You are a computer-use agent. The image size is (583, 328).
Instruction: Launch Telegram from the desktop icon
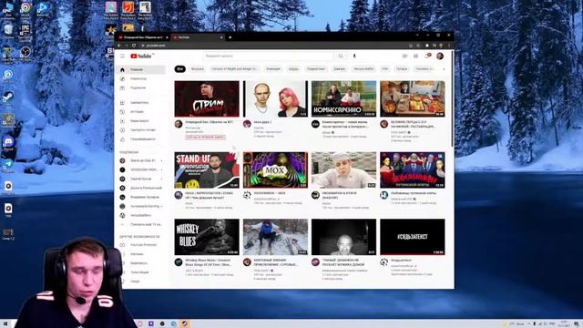tap(8, 165)
